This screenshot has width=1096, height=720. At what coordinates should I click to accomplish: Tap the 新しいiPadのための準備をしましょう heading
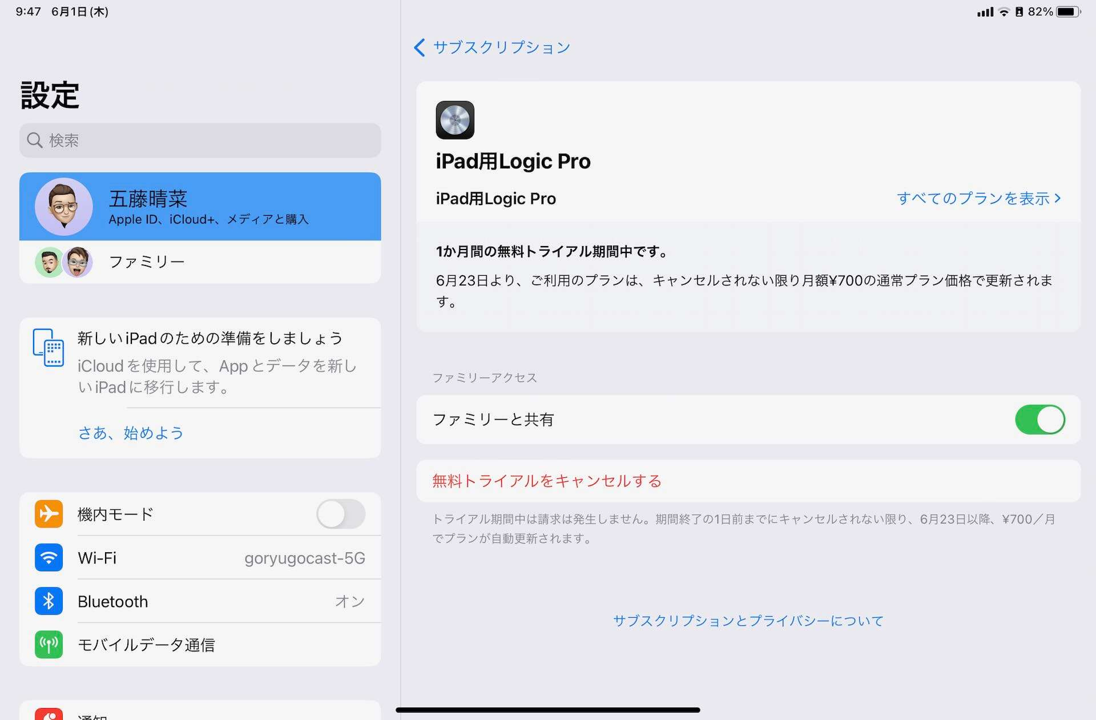pos(210,339)
